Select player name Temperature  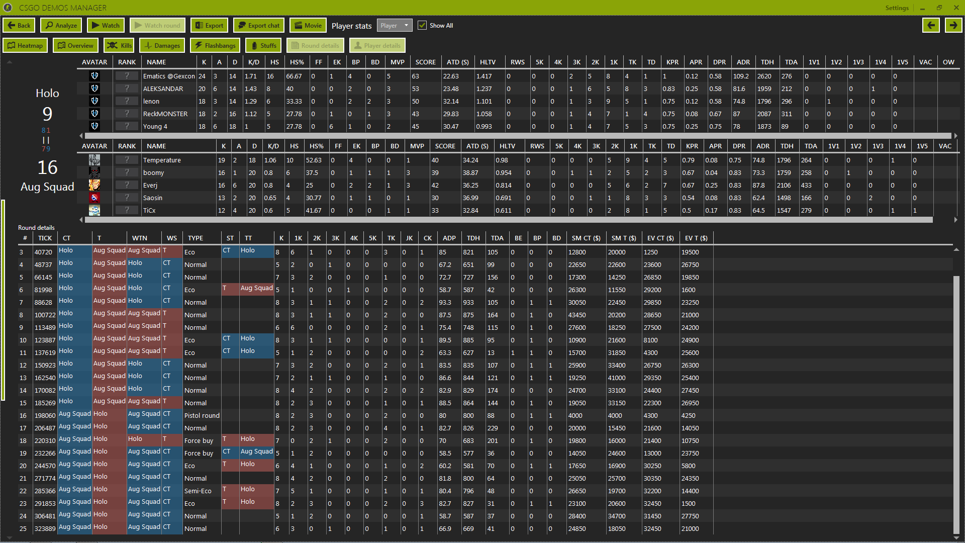pos(162,160)
